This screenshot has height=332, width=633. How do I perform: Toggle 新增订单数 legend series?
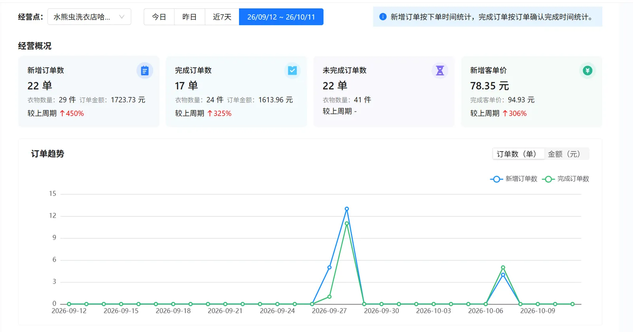tap(514, 179)
